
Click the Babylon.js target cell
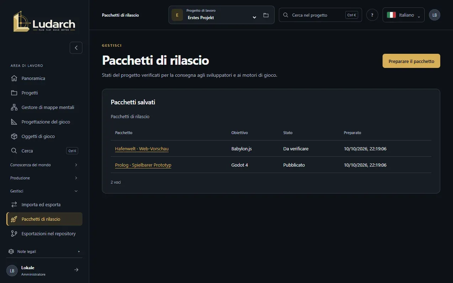pyautogui.click(x=242, y=149)
